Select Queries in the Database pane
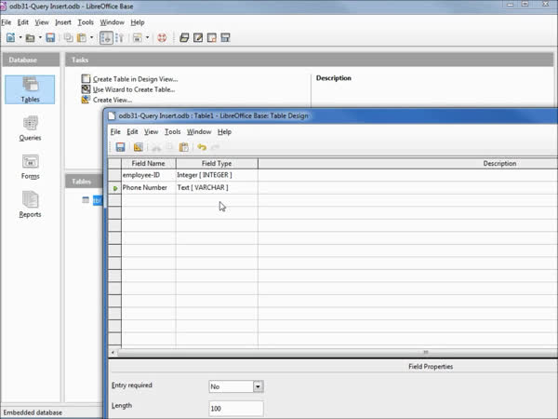Viewport: 558px width, 419px height. (x=30, y=128)
